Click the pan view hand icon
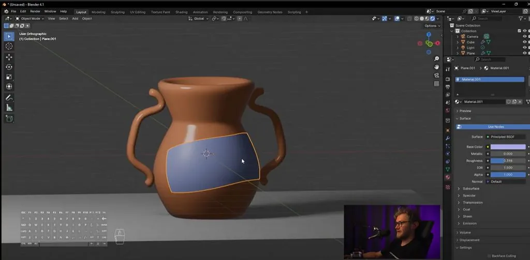The image size is (530, 260). (x=436, y=67)
